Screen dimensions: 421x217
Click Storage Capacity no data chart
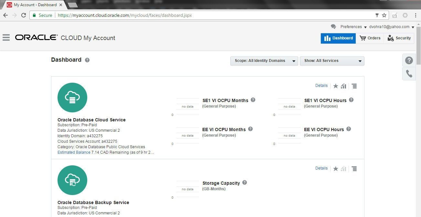coord(187,189)
